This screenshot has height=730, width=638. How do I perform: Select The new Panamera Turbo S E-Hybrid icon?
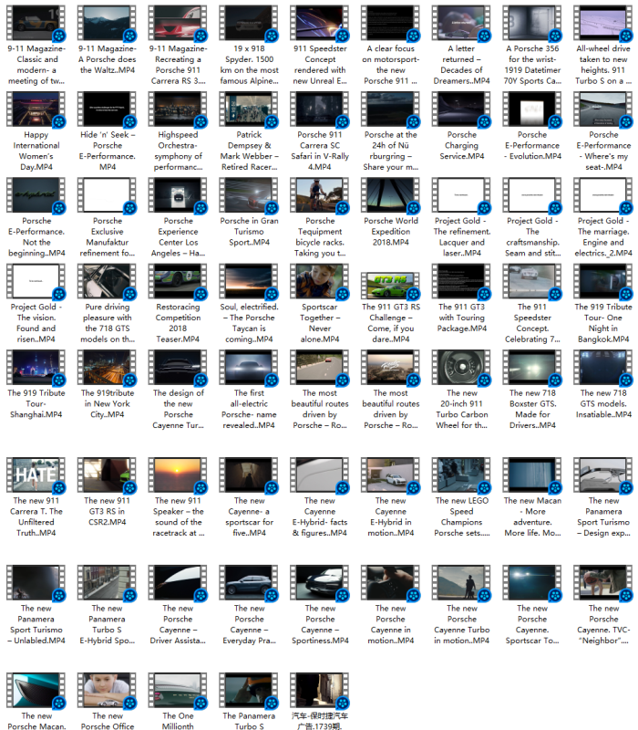tap(107, 582)
